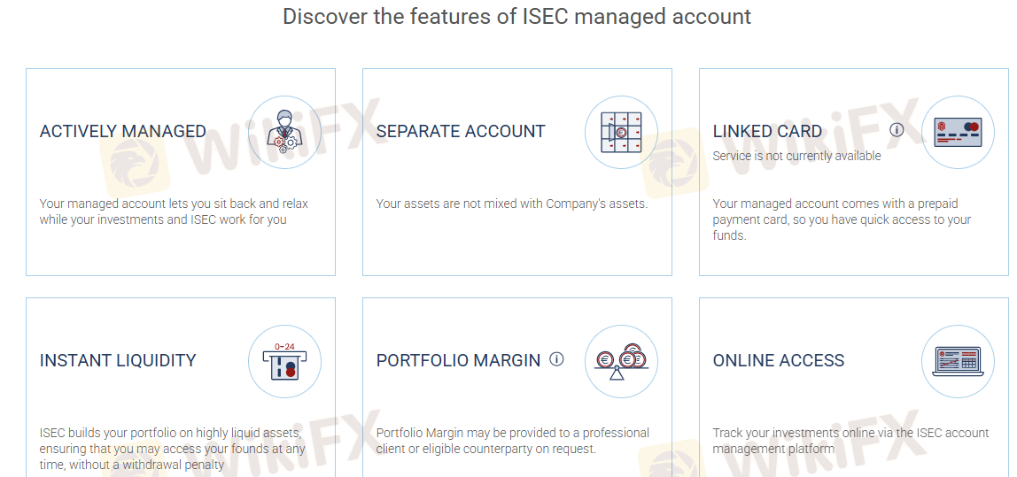Click the Online Access laptop icon

(958, 362)
